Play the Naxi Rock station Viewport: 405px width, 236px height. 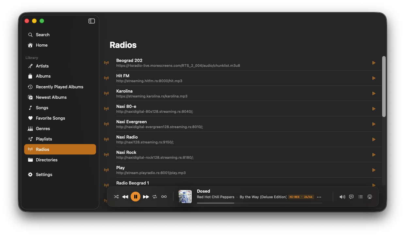point(374,155)
